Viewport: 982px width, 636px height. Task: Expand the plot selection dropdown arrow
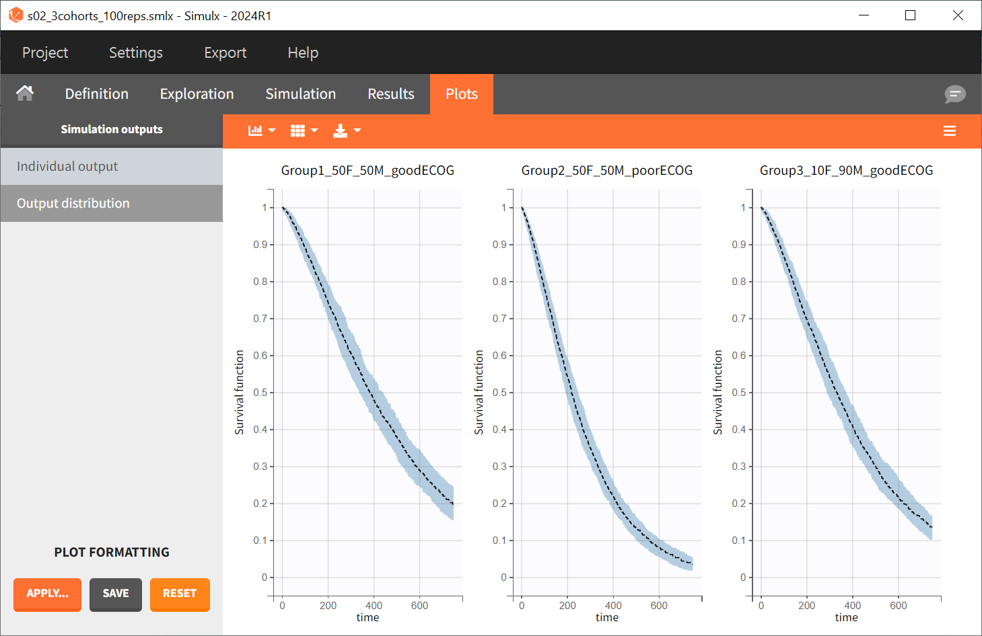[x=272, y=130]
